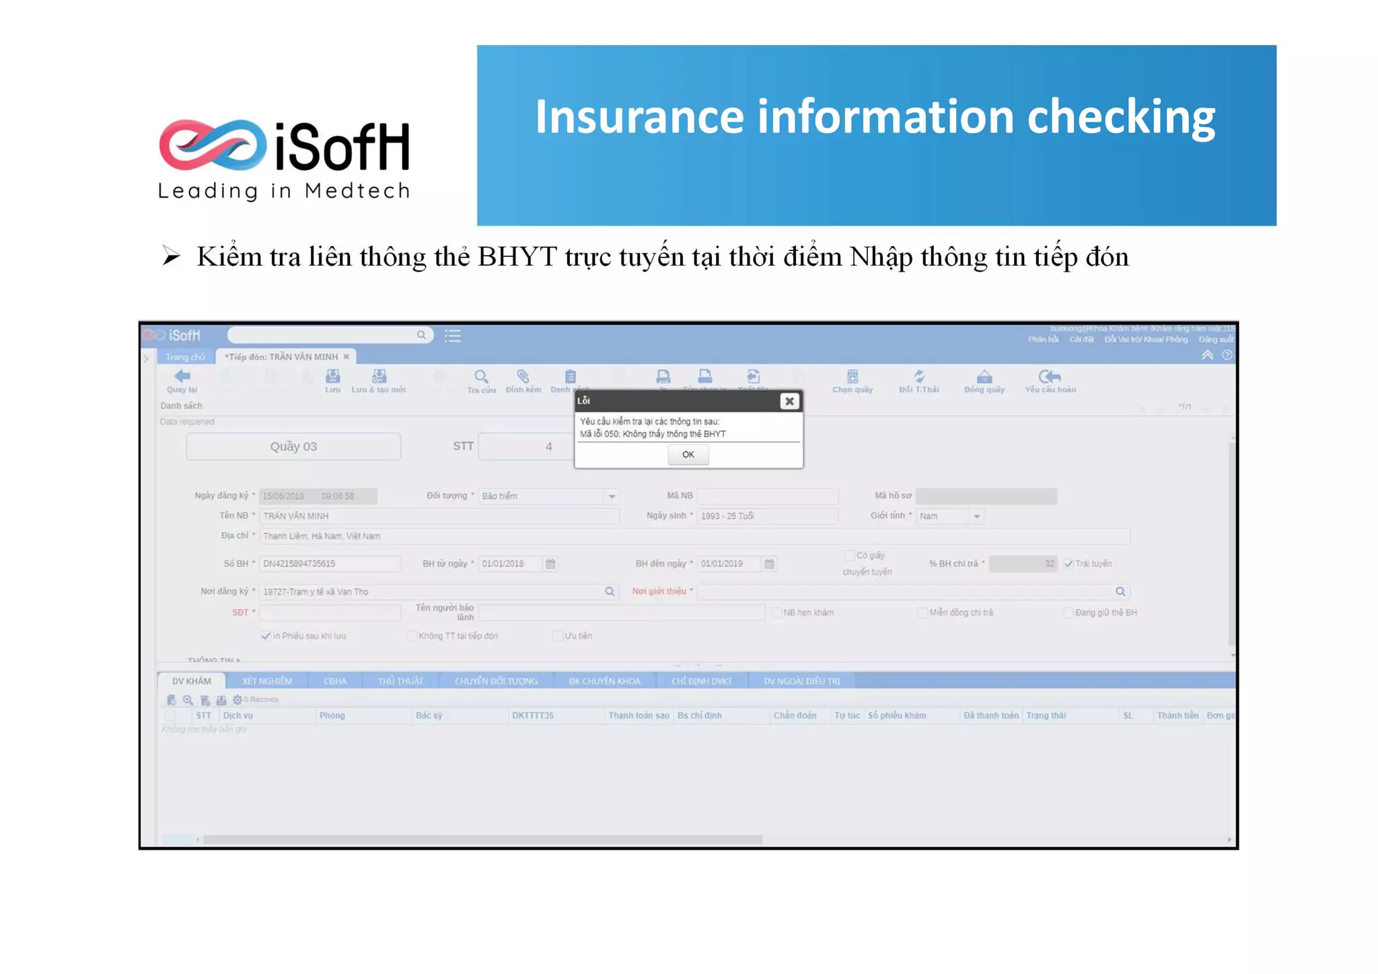Open the BH từ ngày calendar picker

point(550,564)
